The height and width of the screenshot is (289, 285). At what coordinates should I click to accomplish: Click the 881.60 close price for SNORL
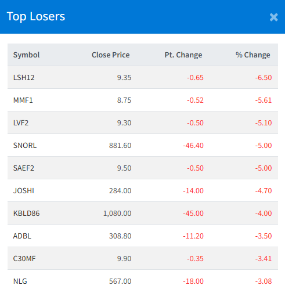point(120,146)
